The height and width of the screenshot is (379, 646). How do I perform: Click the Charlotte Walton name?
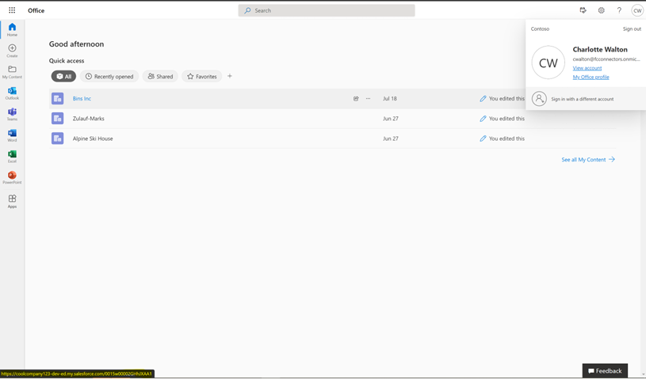[x=600, y=49]
